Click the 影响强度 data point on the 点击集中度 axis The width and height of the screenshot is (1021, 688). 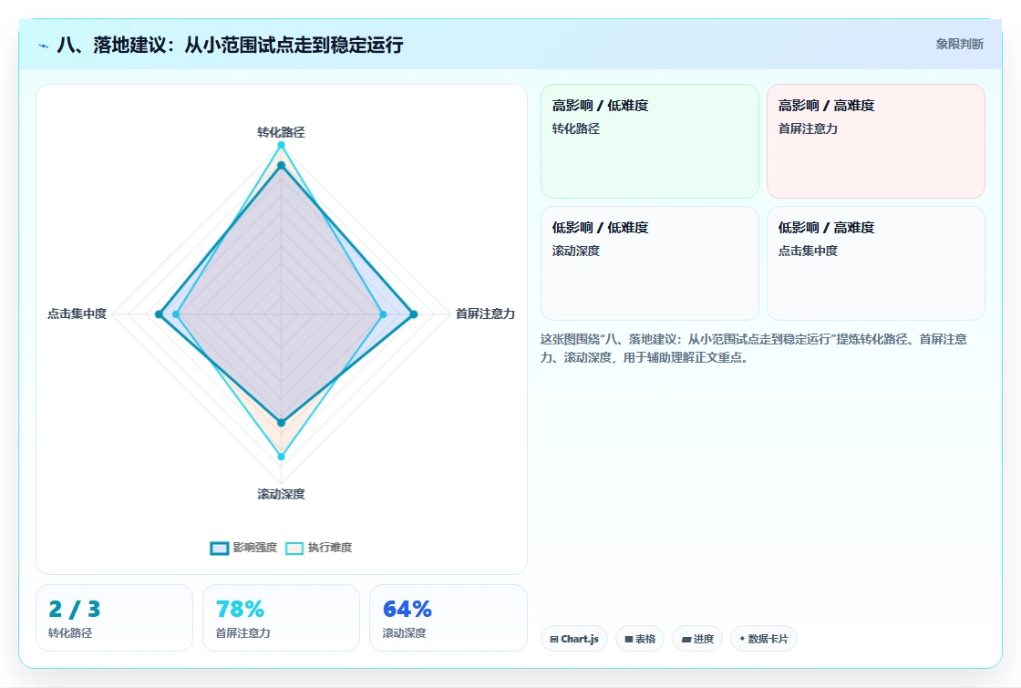[159, 314]
